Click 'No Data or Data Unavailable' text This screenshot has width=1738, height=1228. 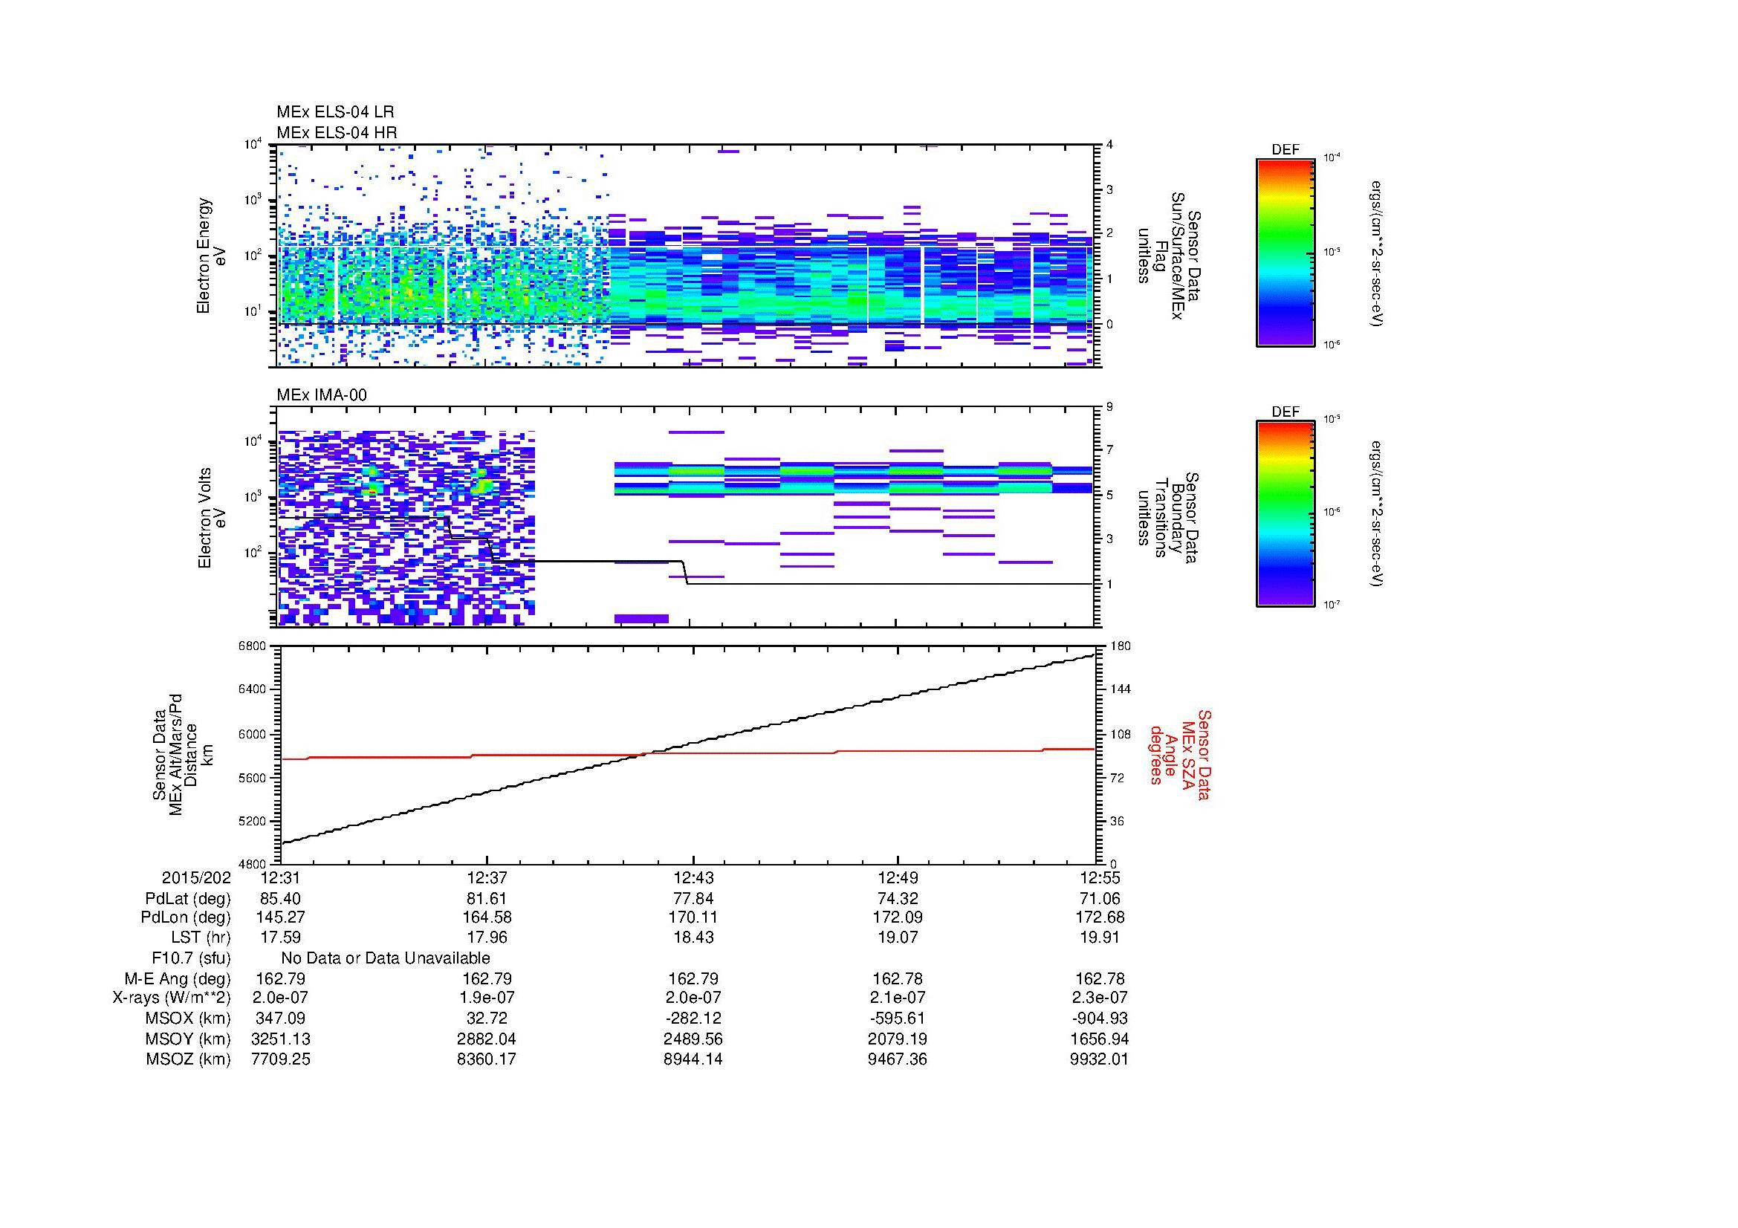click(x=386, y=958)
